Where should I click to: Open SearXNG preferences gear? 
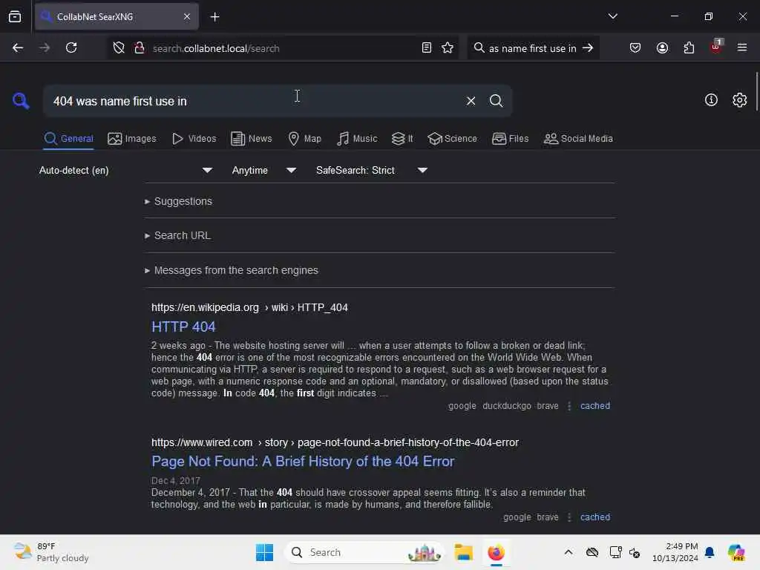[739, 100]
